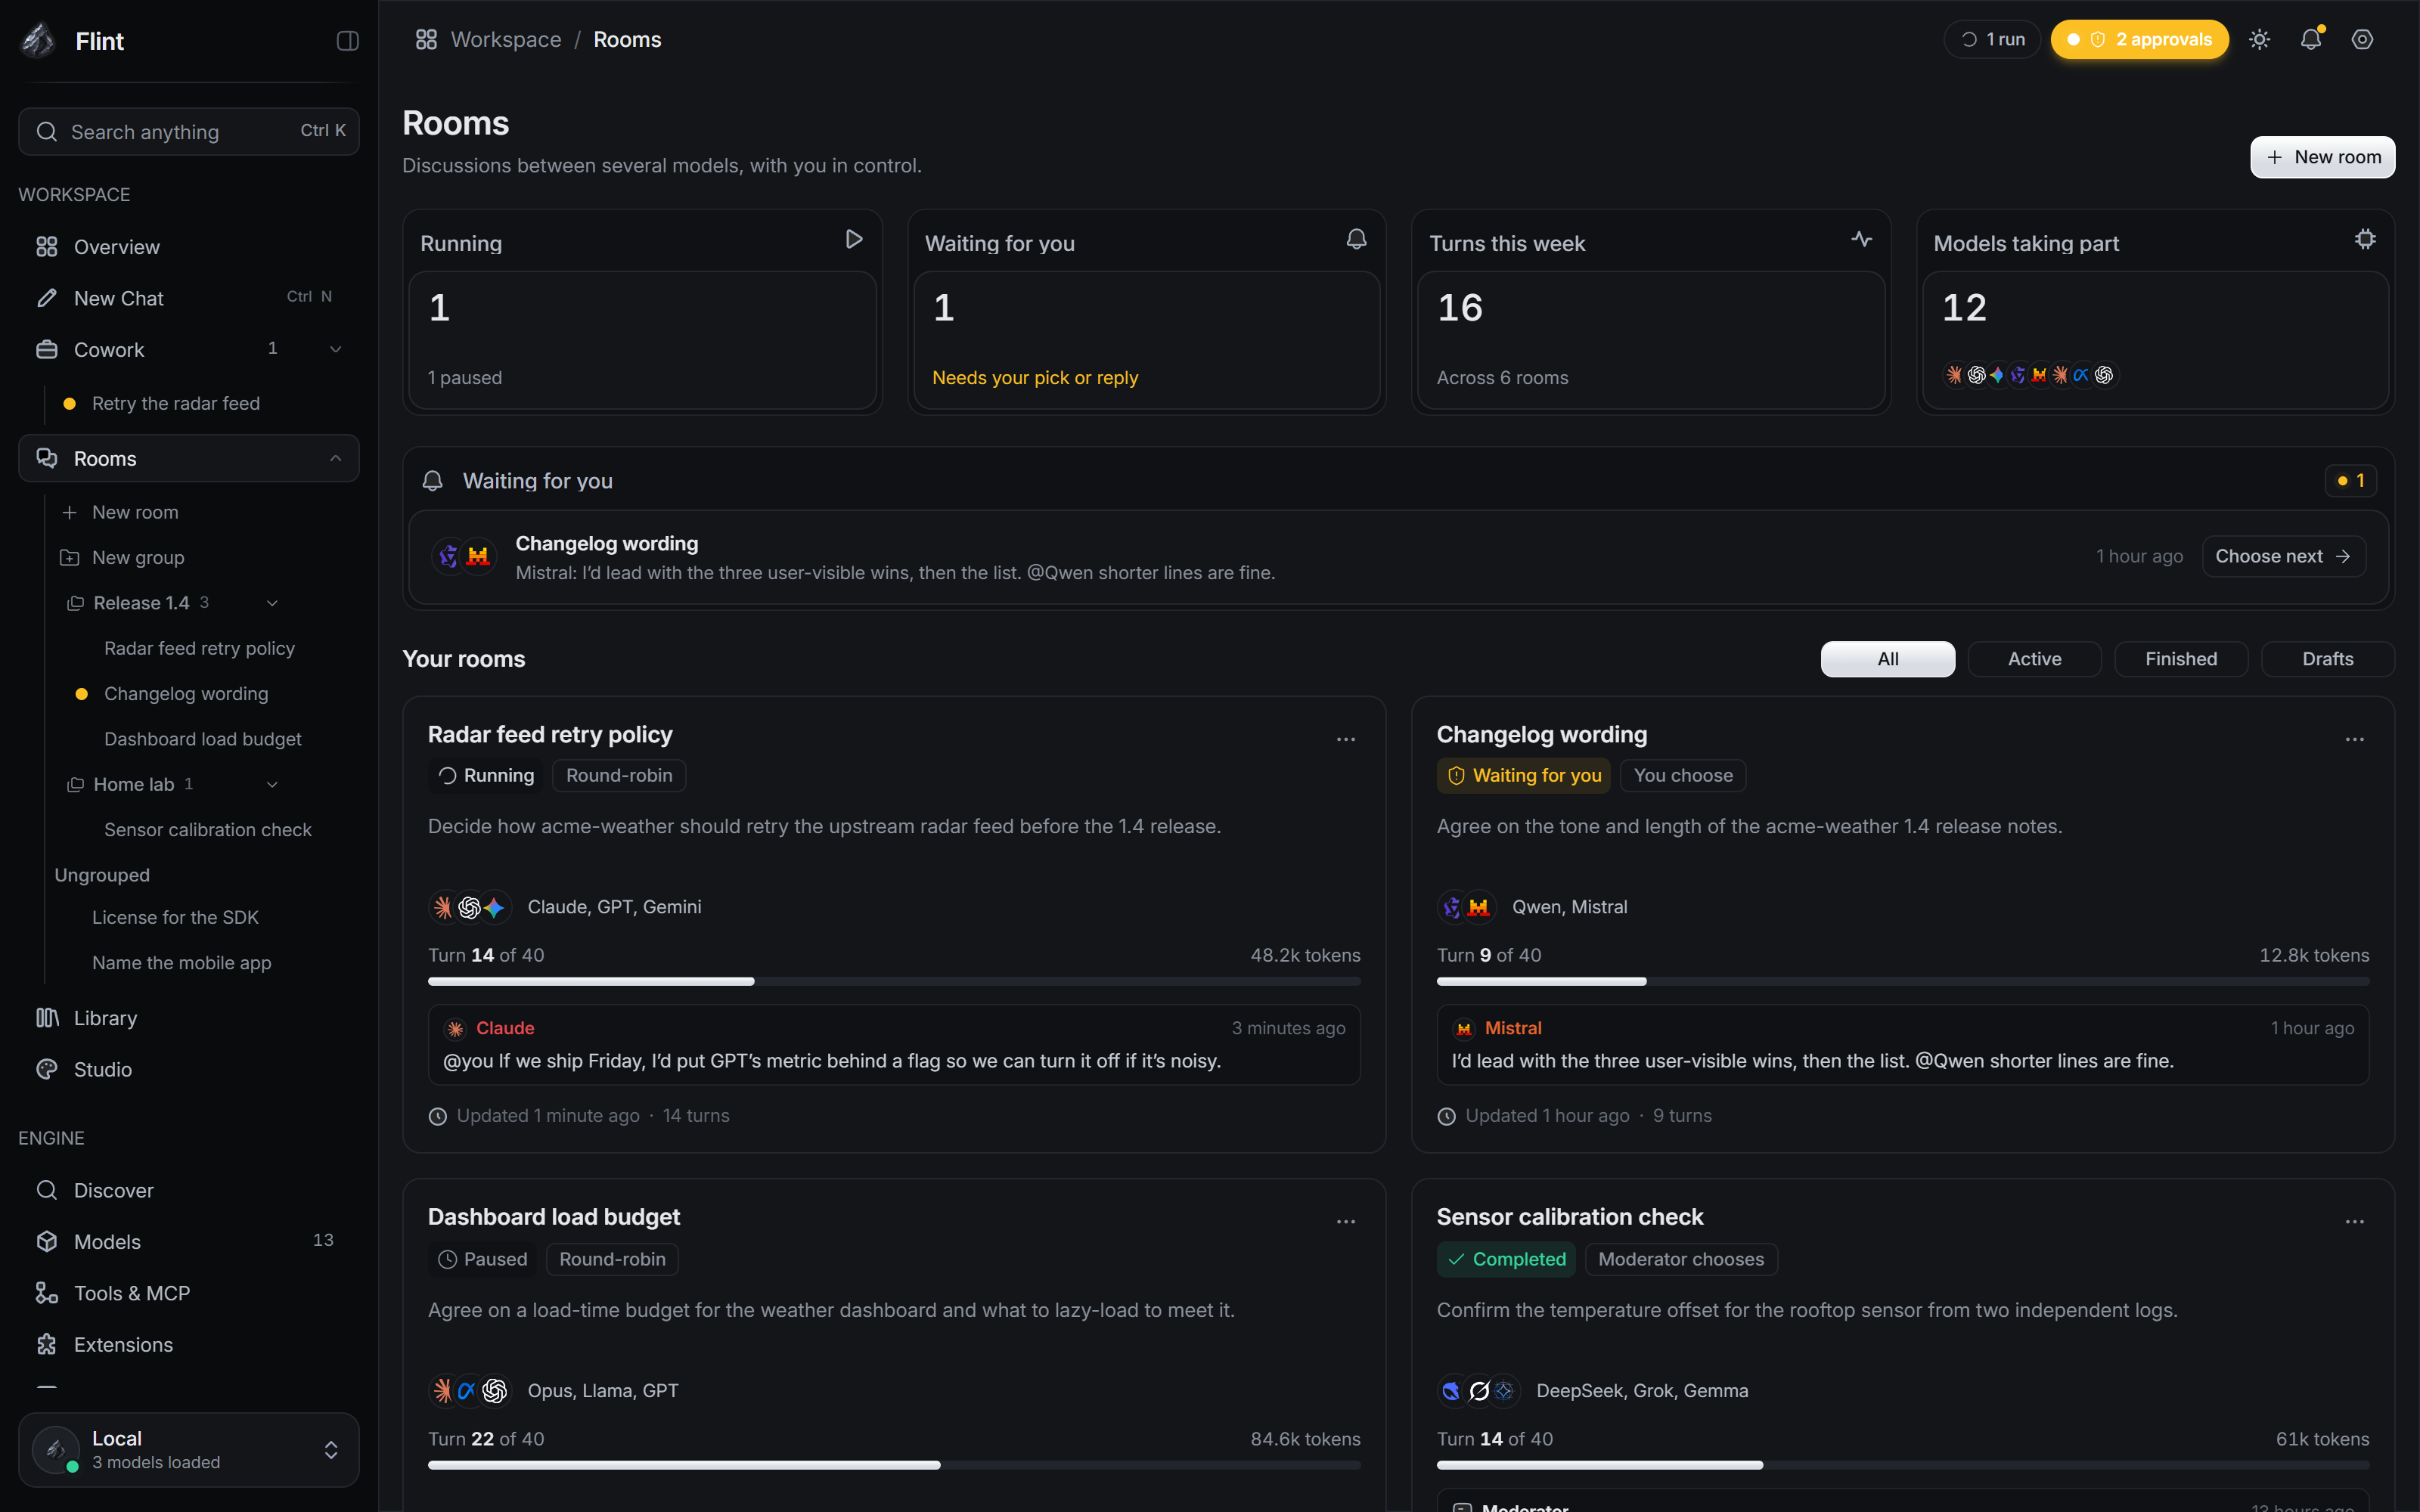Open Discover in the Engine section
This screenshot has width=2420, height=1512.
click(189, 1190)
